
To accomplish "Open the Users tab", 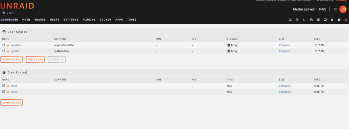I will 55,20.
